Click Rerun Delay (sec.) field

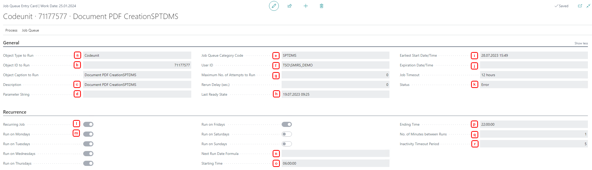pos(336,85)
